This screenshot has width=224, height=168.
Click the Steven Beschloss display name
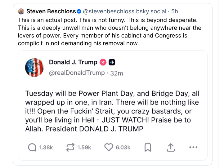coord(51,11)
